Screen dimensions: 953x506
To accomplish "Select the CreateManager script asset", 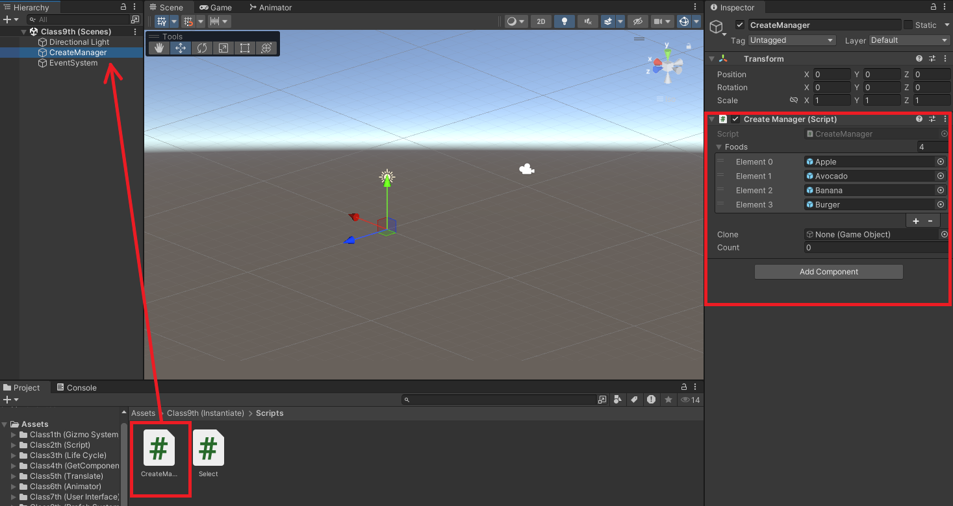I will pyautogui.click(x=159, y=454).
